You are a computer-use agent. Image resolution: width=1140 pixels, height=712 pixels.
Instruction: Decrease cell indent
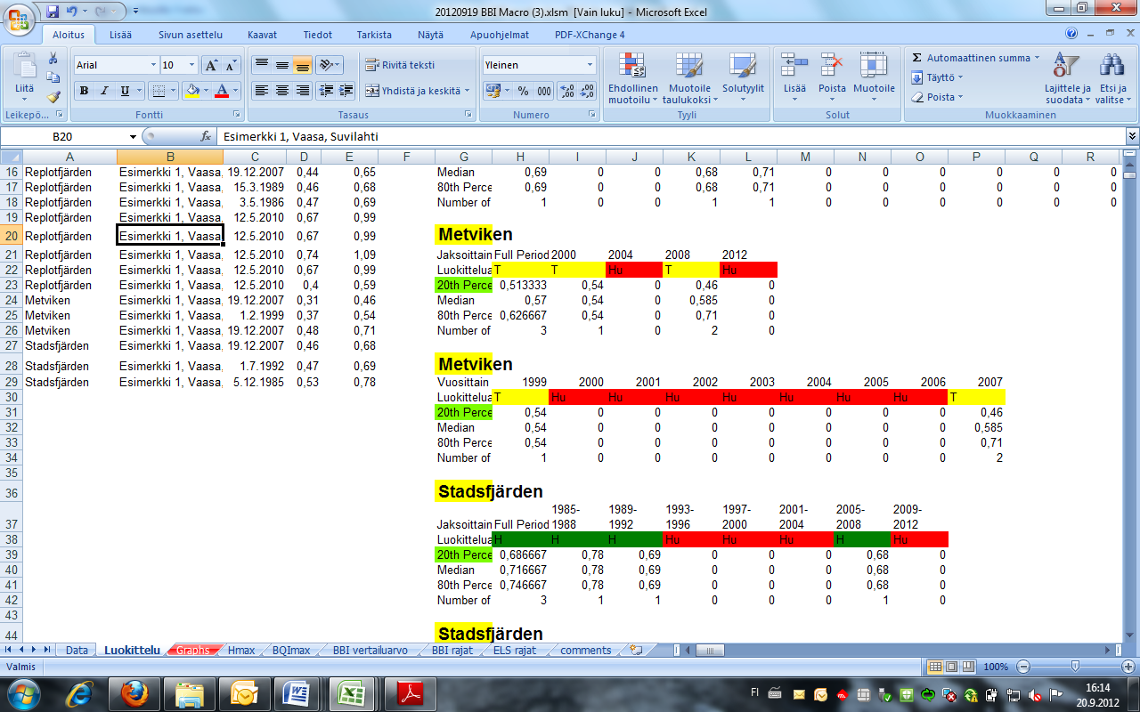pyautogui.click(x=326, y=91)
